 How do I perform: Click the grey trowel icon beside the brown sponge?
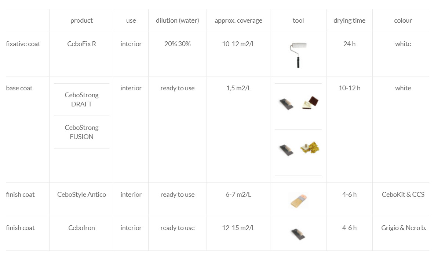pyautogui.click(x=286, y=105)
